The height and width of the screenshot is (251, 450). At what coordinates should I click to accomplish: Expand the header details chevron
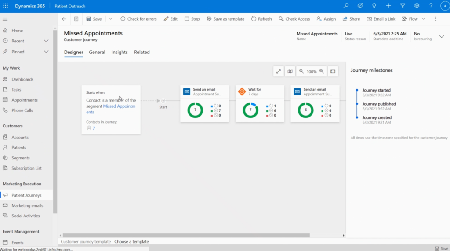coord(442,36)
